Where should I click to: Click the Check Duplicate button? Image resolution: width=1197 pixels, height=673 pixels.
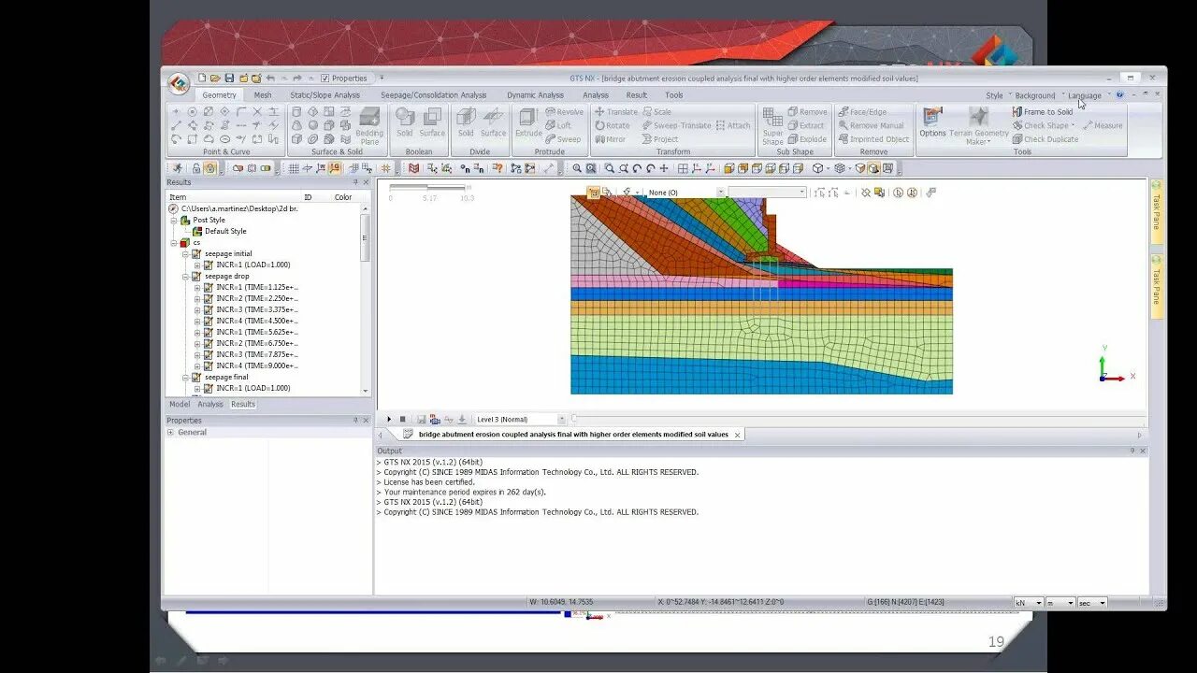pos(1046,139)
